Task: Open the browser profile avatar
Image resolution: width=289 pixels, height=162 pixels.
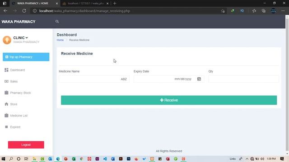Action: point(274,11)
